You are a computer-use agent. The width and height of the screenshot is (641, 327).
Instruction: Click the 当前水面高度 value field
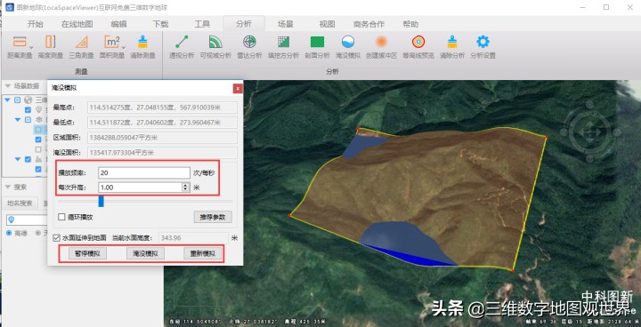tap(193, 238)
